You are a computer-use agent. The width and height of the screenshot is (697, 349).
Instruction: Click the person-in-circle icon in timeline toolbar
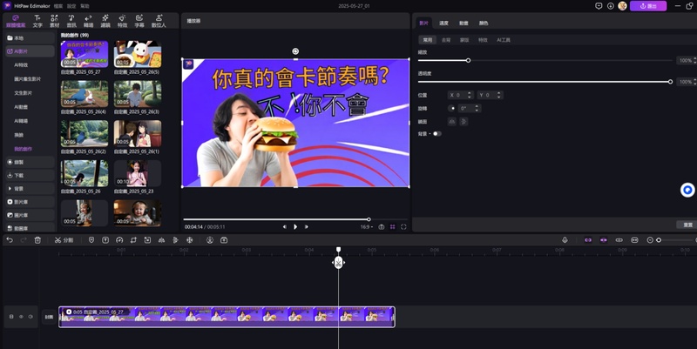click(x=210, y=239)
